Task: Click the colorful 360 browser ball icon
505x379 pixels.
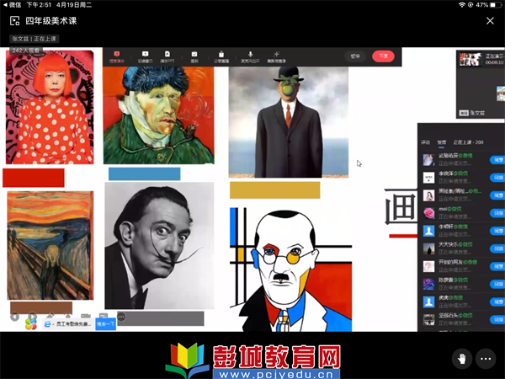Action: (x=31, y=324)
